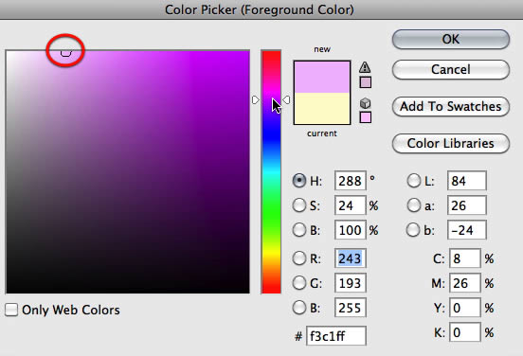This screenshot has width=523, height=356.
Task: Click the current color swatch
Action: (x=322, y=109)
